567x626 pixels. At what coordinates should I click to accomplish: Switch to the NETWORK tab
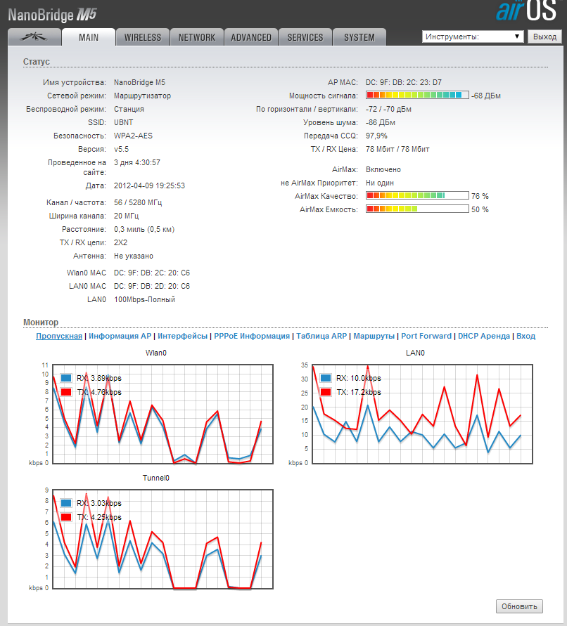(x=197, y=37)
